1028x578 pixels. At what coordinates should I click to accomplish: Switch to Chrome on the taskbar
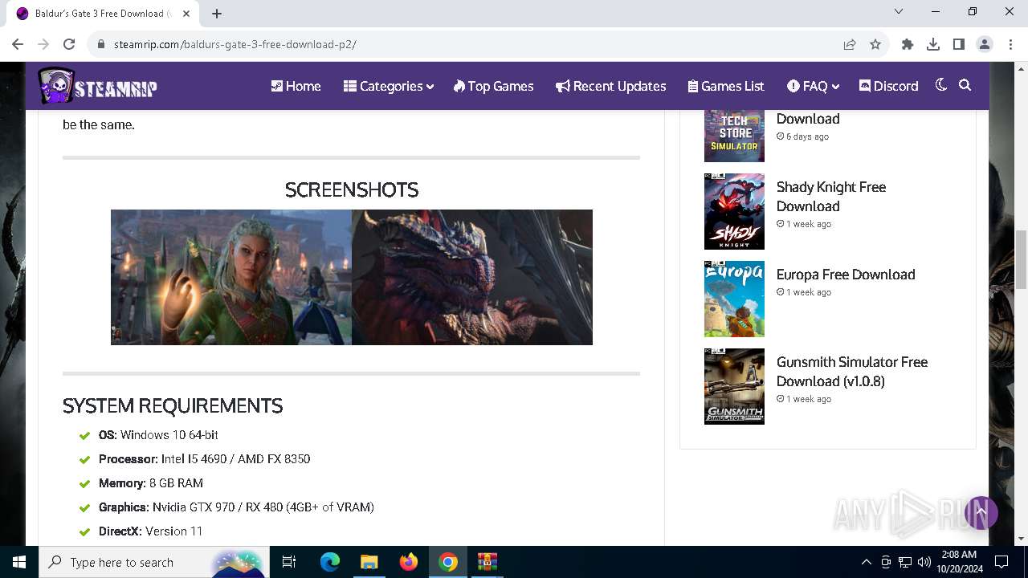(x=448, y=562)
